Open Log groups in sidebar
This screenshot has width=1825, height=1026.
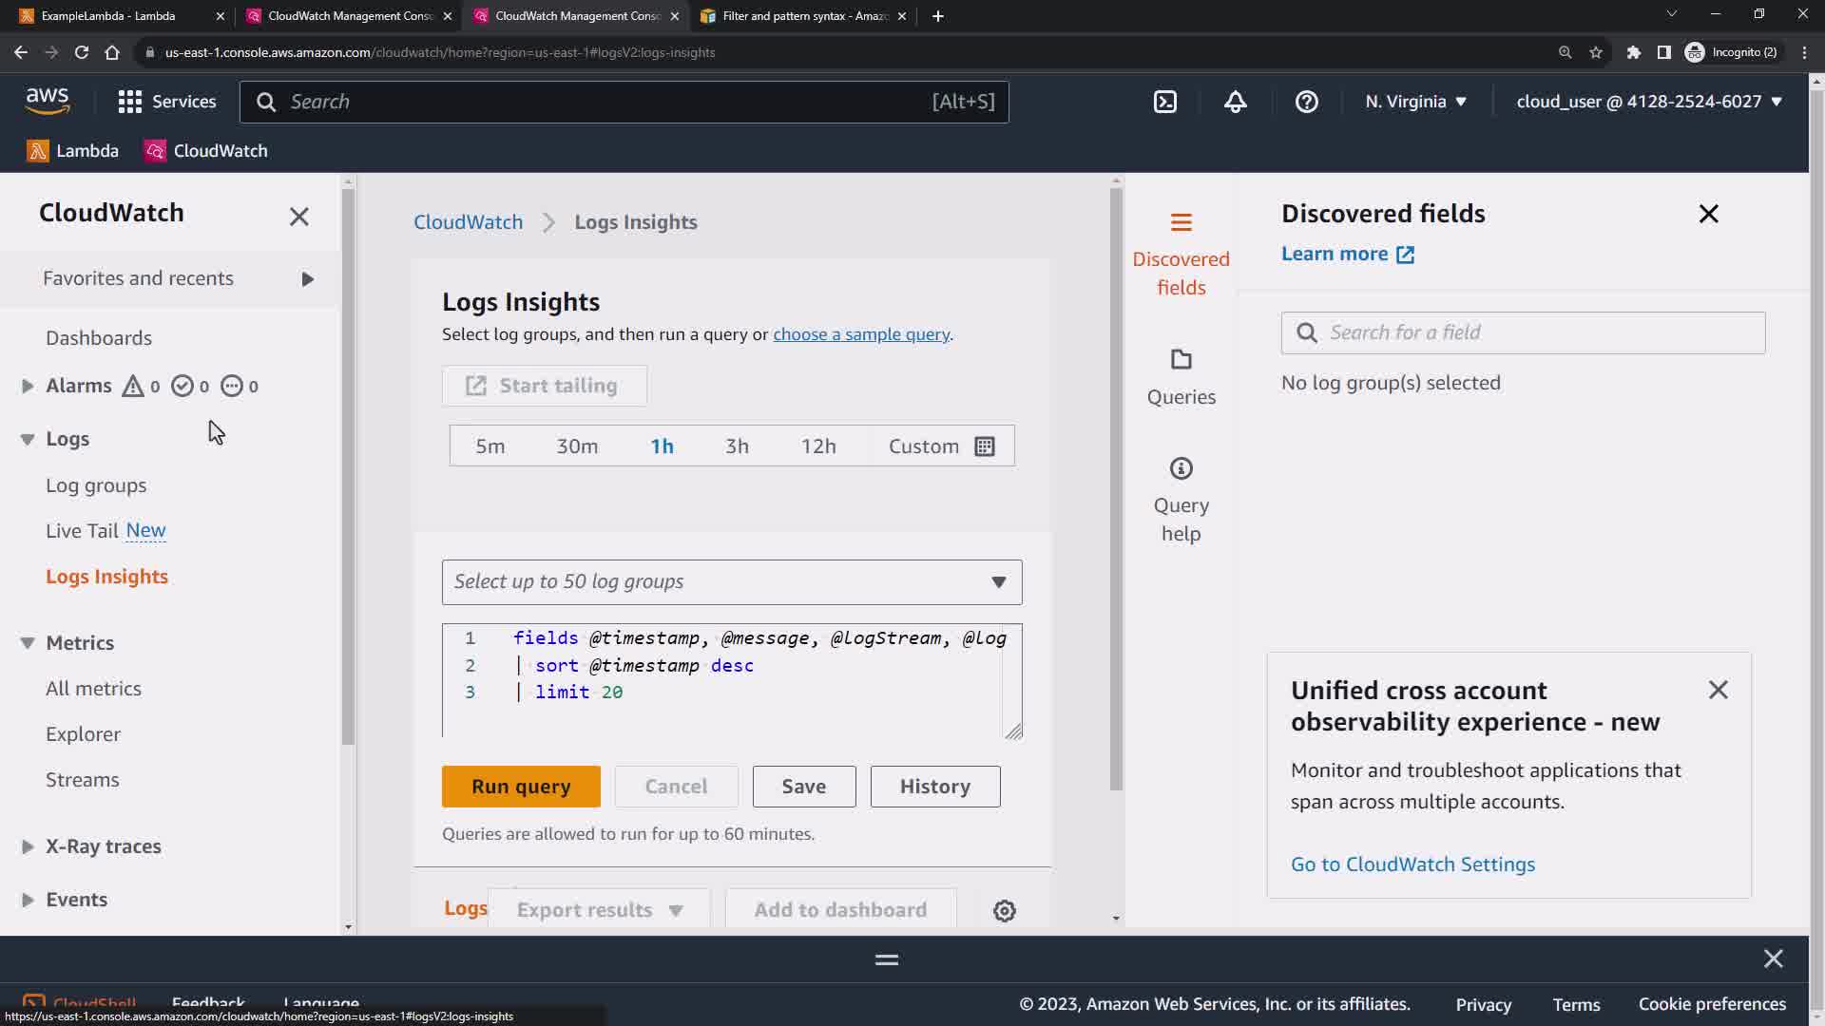tap(96, 485)
